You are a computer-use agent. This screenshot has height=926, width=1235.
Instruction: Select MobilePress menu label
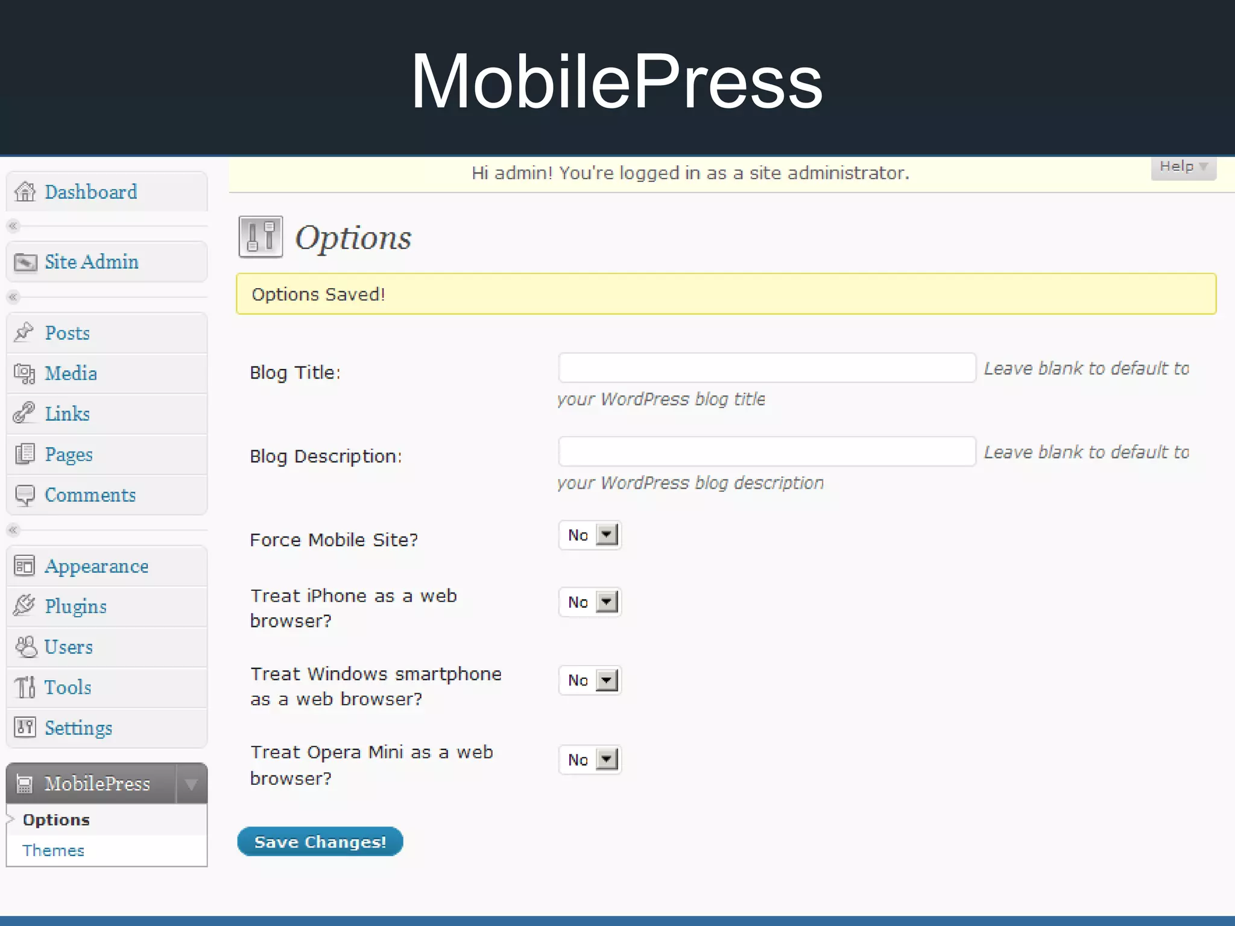97,784
